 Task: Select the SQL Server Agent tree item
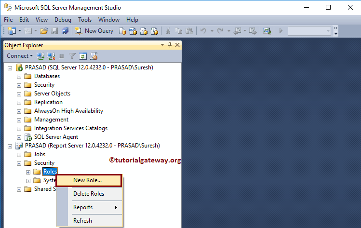(56, 137)
